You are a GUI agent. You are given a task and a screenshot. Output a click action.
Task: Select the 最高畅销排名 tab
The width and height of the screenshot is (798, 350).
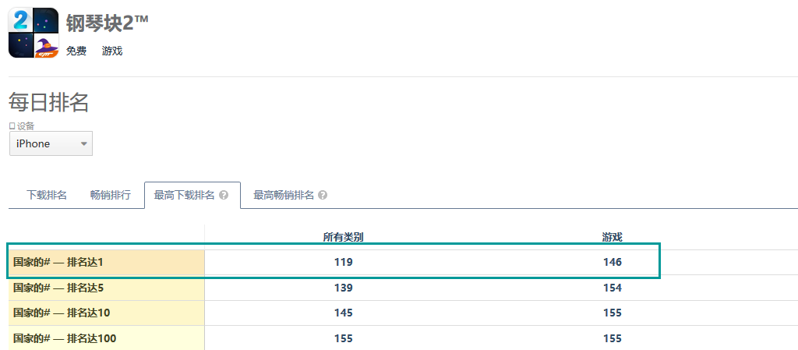point(290,196)
